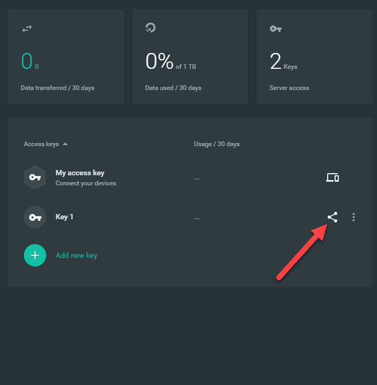Click the 0% of 1 TB data used card
377x385 pixels.
(190, 57)
